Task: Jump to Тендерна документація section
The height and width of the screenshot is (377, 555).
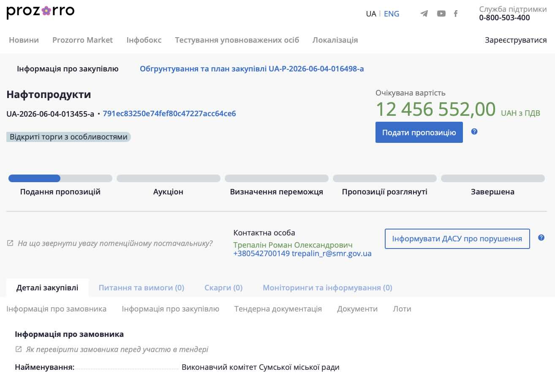Action: [x=278, y=309]
